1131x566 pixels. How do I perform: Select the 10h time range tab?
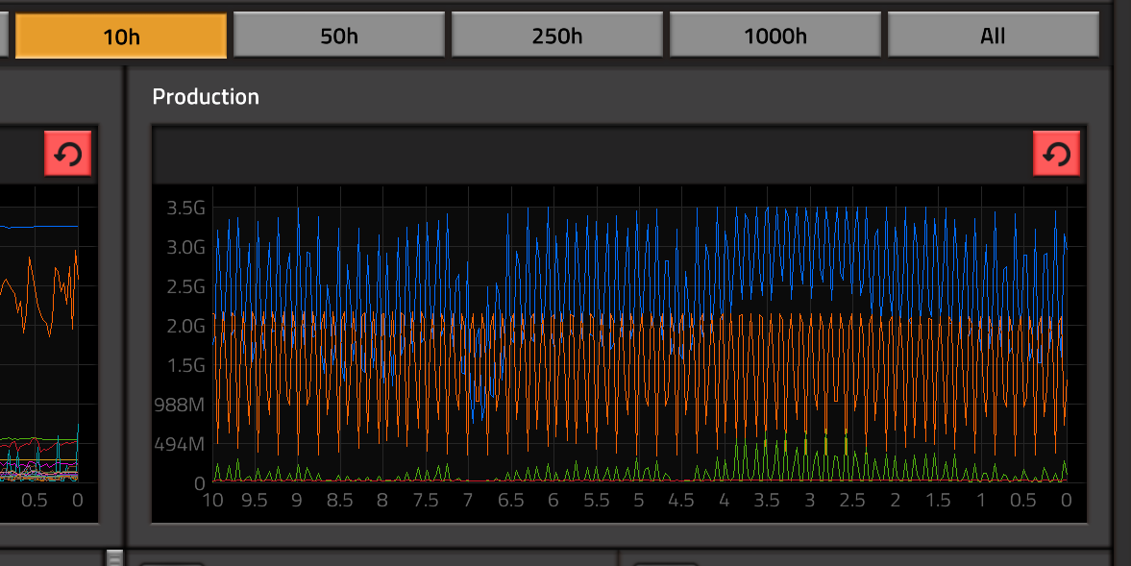[x=121, y=36]
